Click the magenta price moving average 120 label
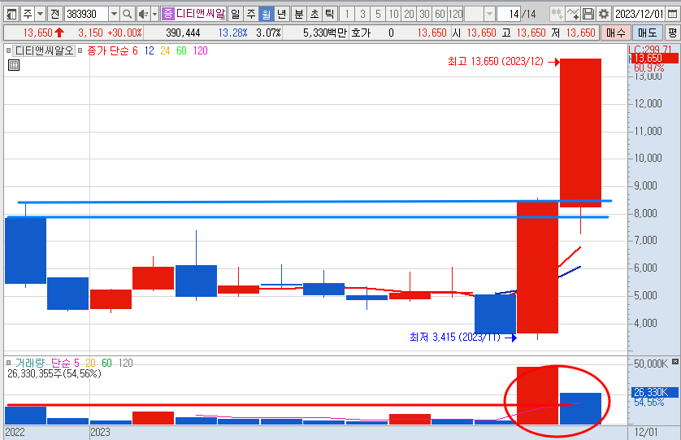 tap(200, 51)
